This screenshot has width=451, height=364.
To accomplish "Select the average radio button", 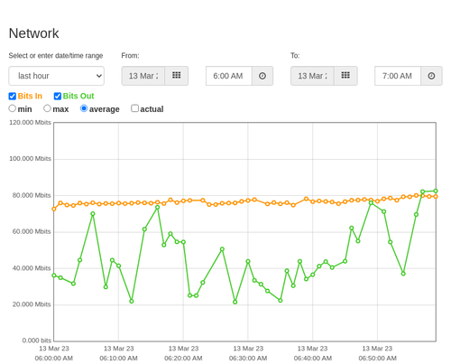I will coord(84,108).
